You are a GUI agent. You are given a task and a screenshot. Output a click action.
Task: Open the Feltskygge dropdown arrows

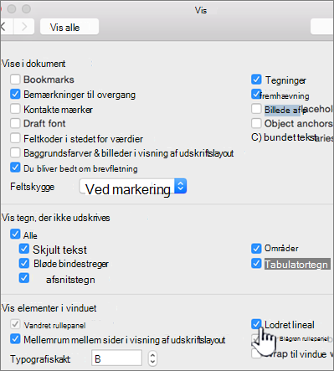click(181, 186)
